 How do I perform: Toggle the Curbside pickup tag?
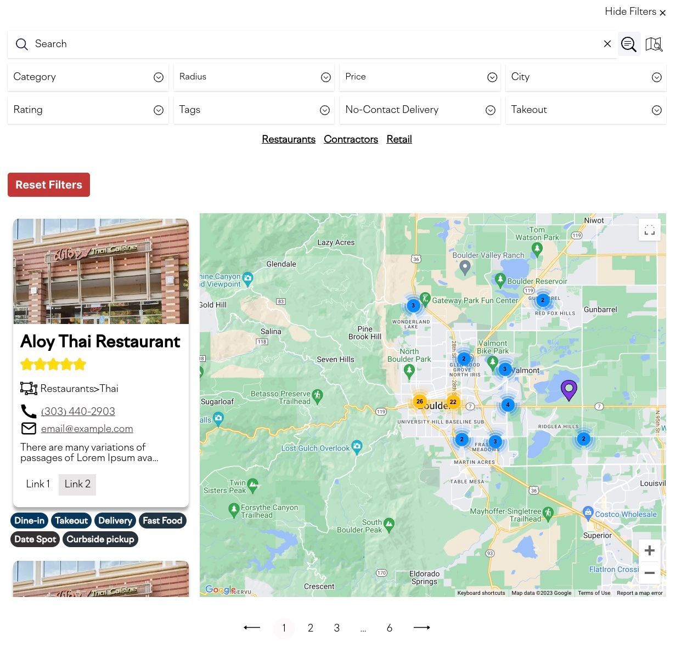pyautogui.click(x=100, y=539)
